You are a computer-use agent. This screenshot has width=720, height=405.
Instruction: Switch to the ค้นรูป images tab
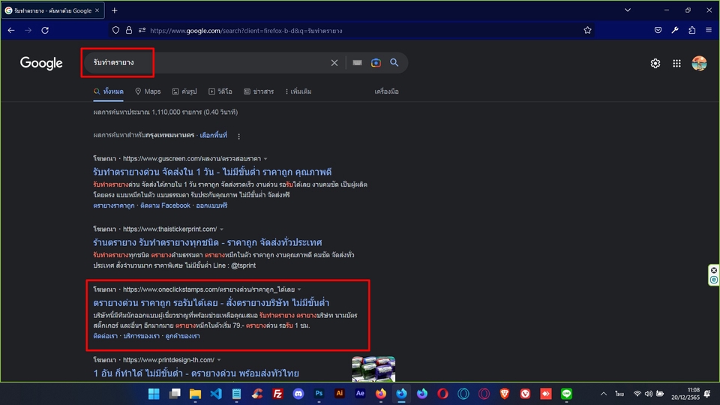184,91
